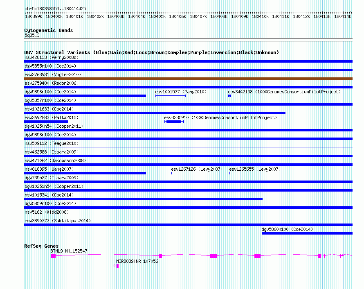The height and width of the screenshot is (289, 364).
Task: Click the MIR8089|NR_107056 gene label
Action: [137, 261]
